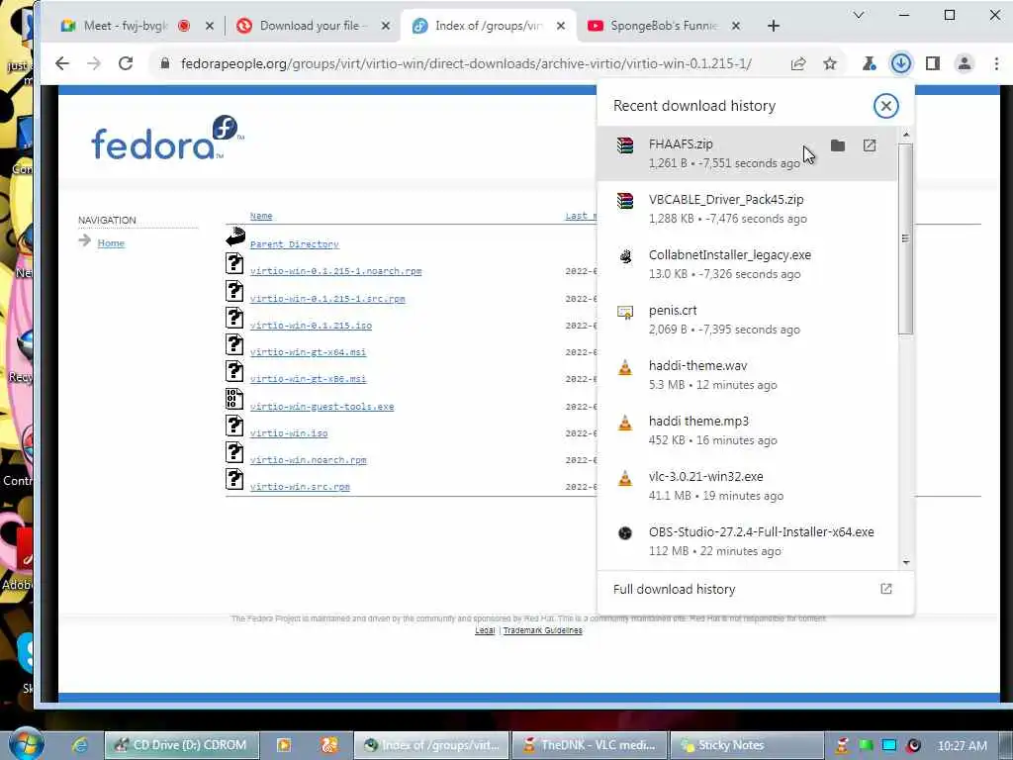
Task: Download virtio-win.src.rpm
Action: click(x=300, y=487)
